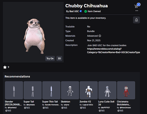This screenshot has width=147, height=114.
Task: Click the Chubby Chihuahua preview image
Action: (x=33, y=32)
